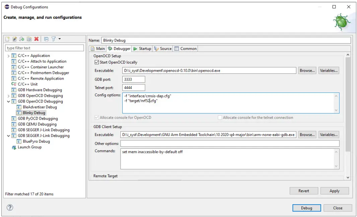Select Launch Group item
Image resolution: width=357 pixels, height=217 pixels.
click(x=29, y=147)
